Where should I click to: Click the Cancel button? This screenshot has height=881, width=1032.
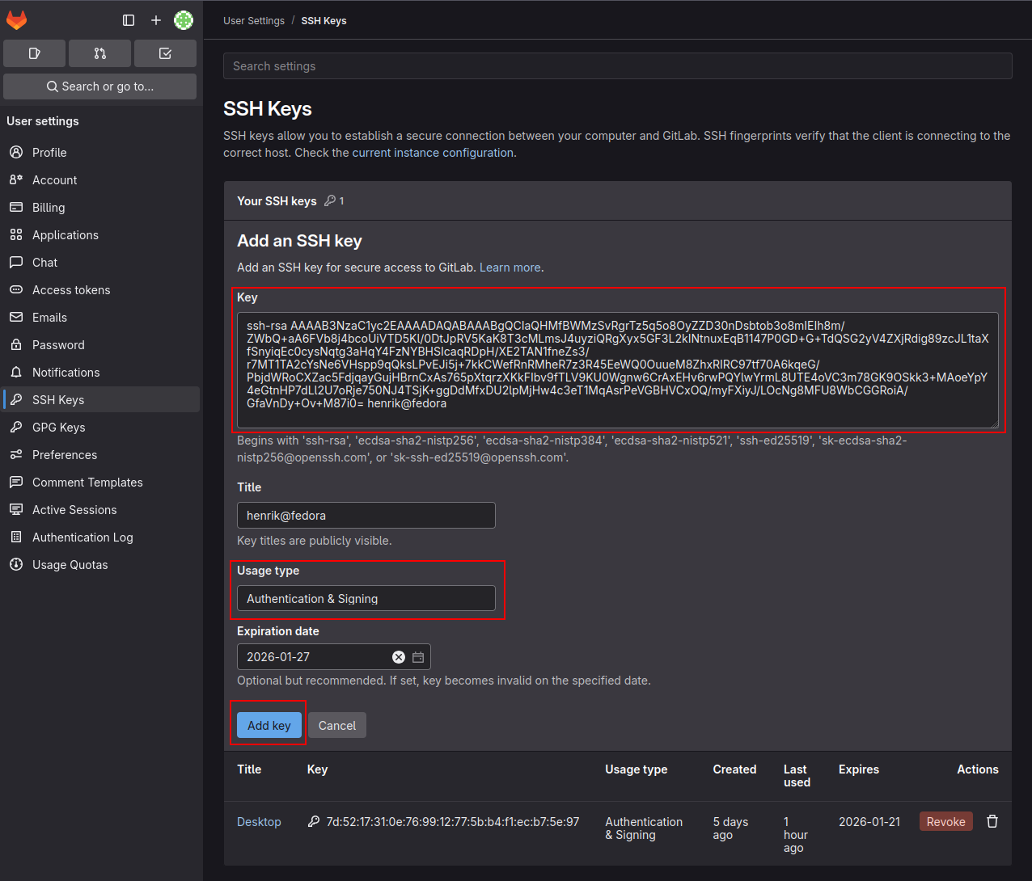click(x=337, y=725)
